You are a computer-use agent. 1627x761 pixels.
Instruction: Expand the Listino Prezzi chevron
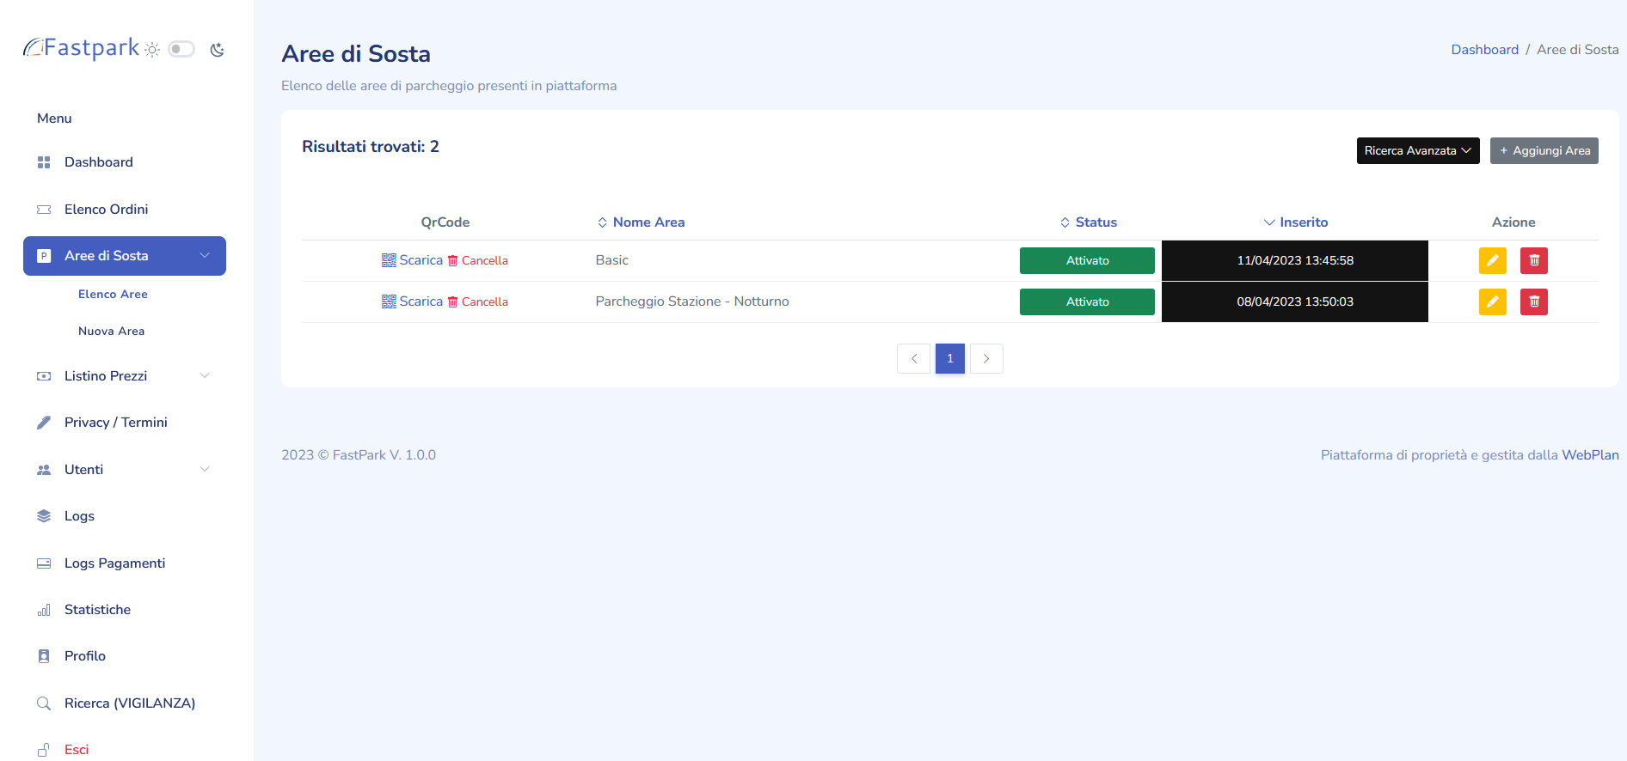(205, 376)
